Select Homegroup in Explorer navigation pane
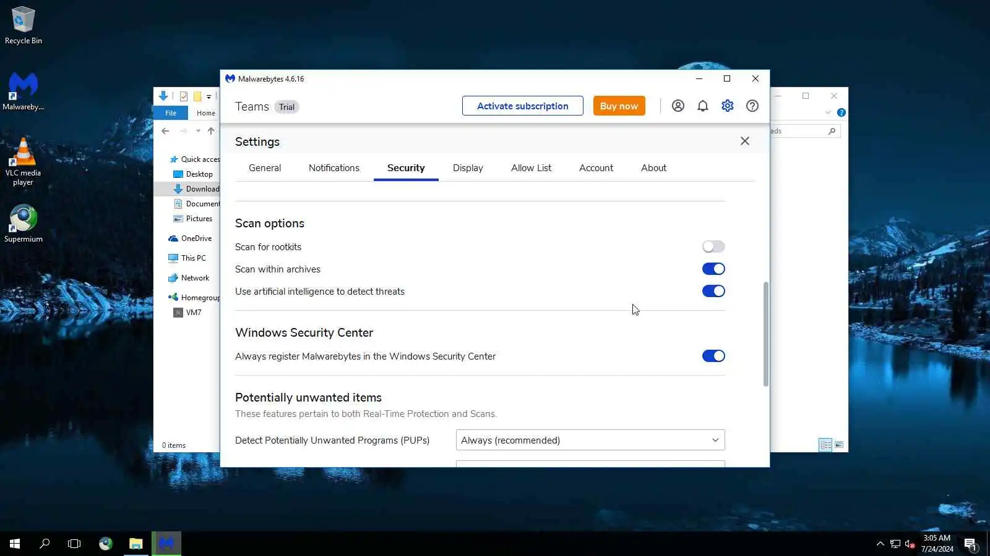Viewport: 990px width, 556px height. 194,298
